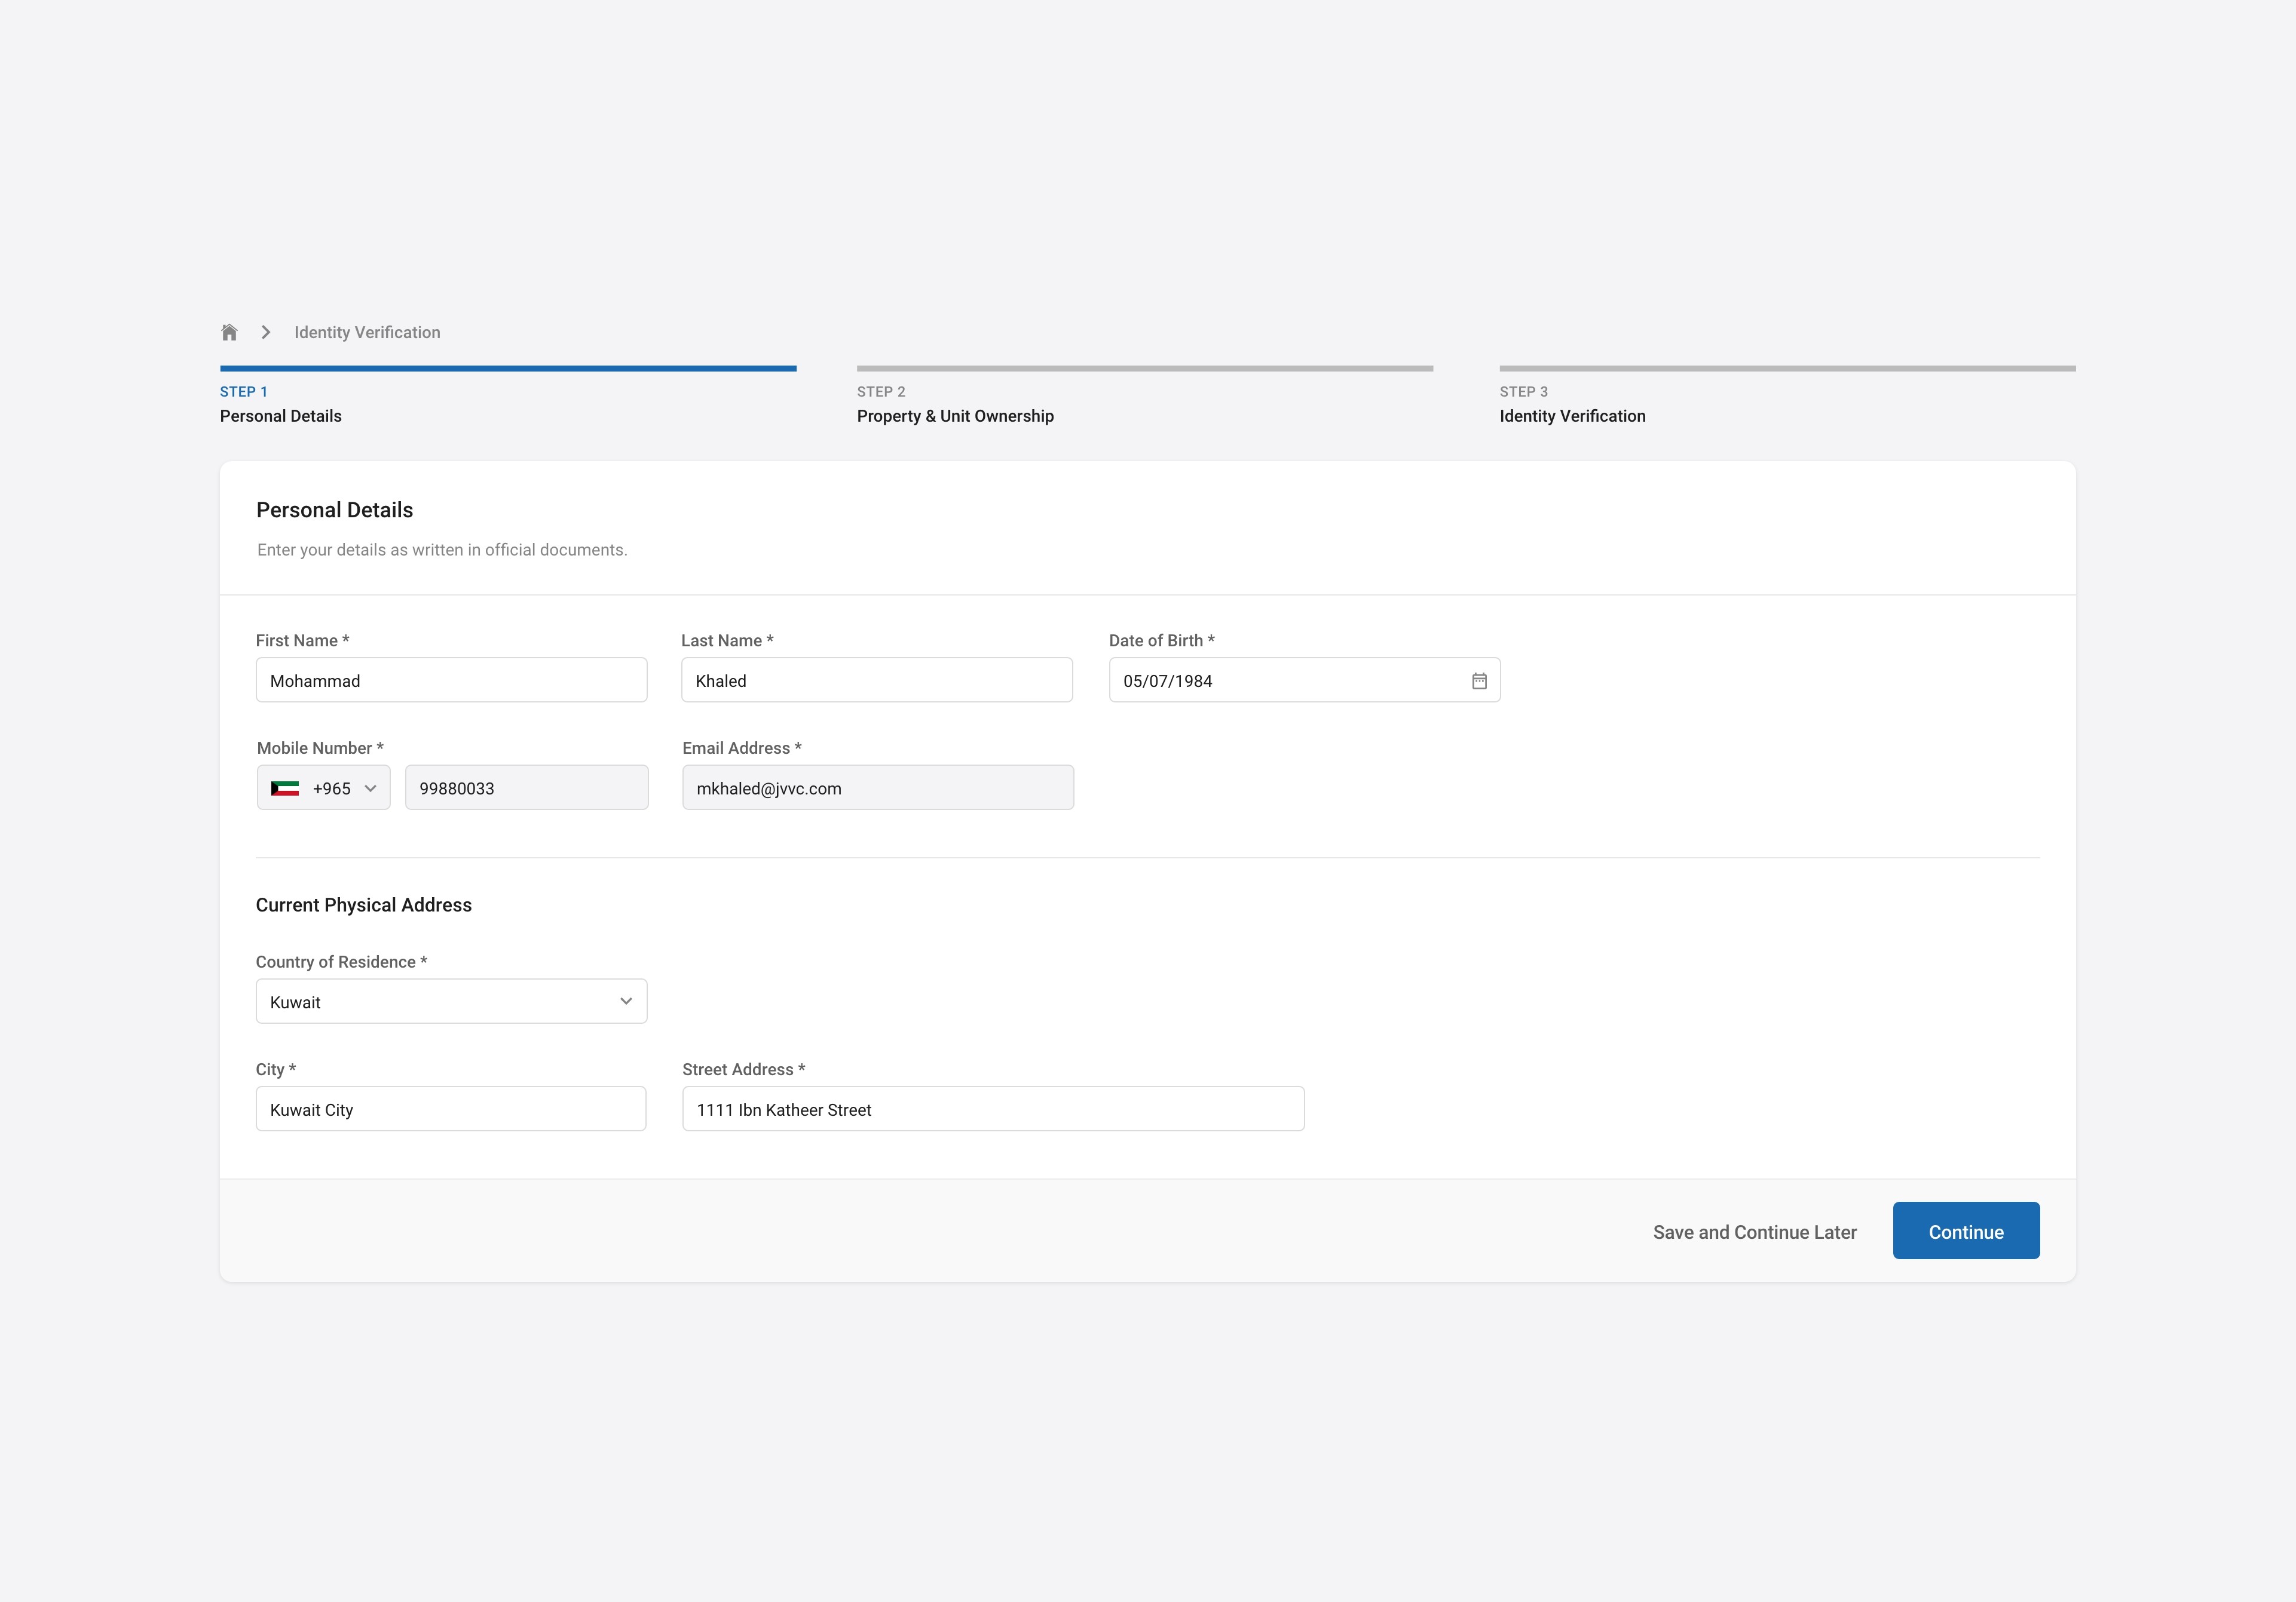Open the Date of Birth calendar picker

1479,680
